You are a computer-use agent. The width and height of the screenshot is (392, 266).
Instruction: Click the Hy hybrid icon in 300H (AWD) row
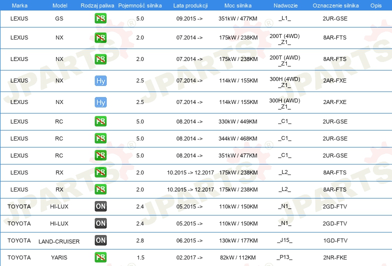(x=100, y=102)
